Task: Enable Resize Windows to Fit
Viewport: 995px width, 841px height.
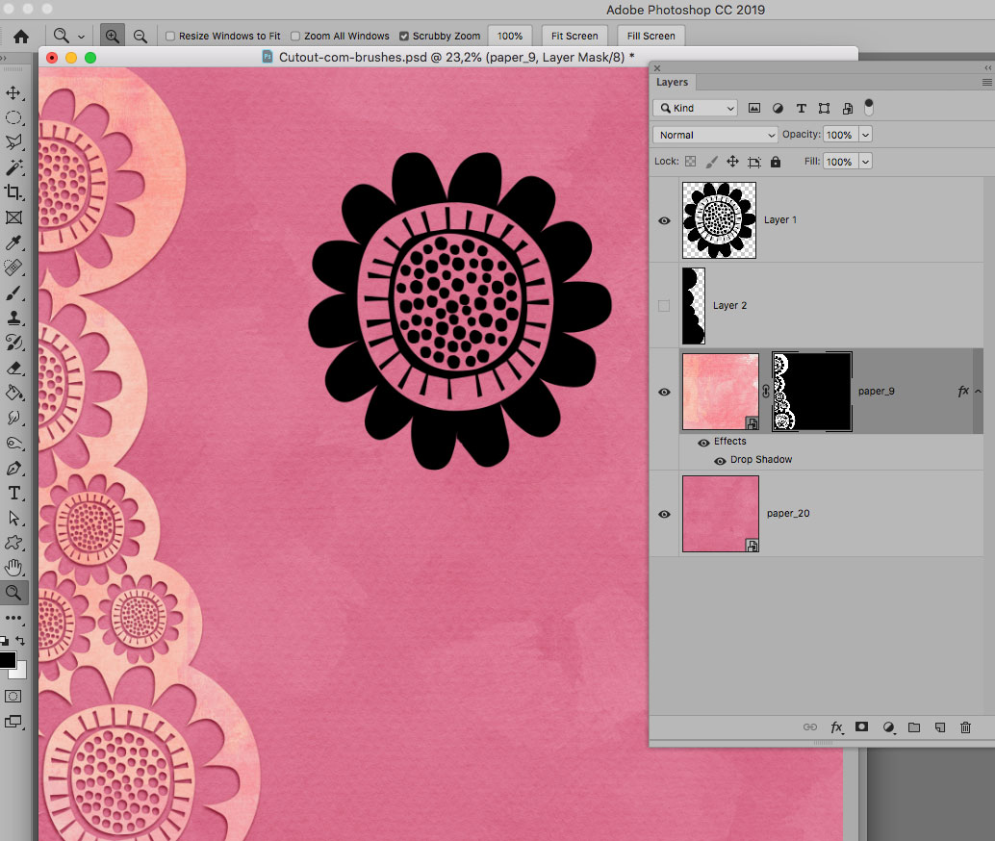Action: 170,37
